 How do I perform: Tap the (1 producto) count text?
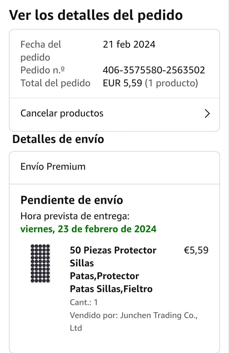click(x=171, y=83)
